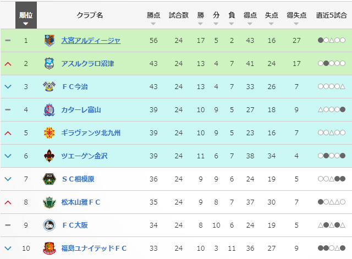Screen dimensions: 352x259
Task: Click the 福島ユナイテッドFC red crest
Action: pos(49,248)
